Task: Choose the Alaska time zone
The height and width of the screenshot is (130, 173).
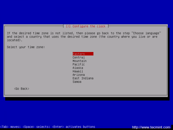Action: tap(78, 68)
